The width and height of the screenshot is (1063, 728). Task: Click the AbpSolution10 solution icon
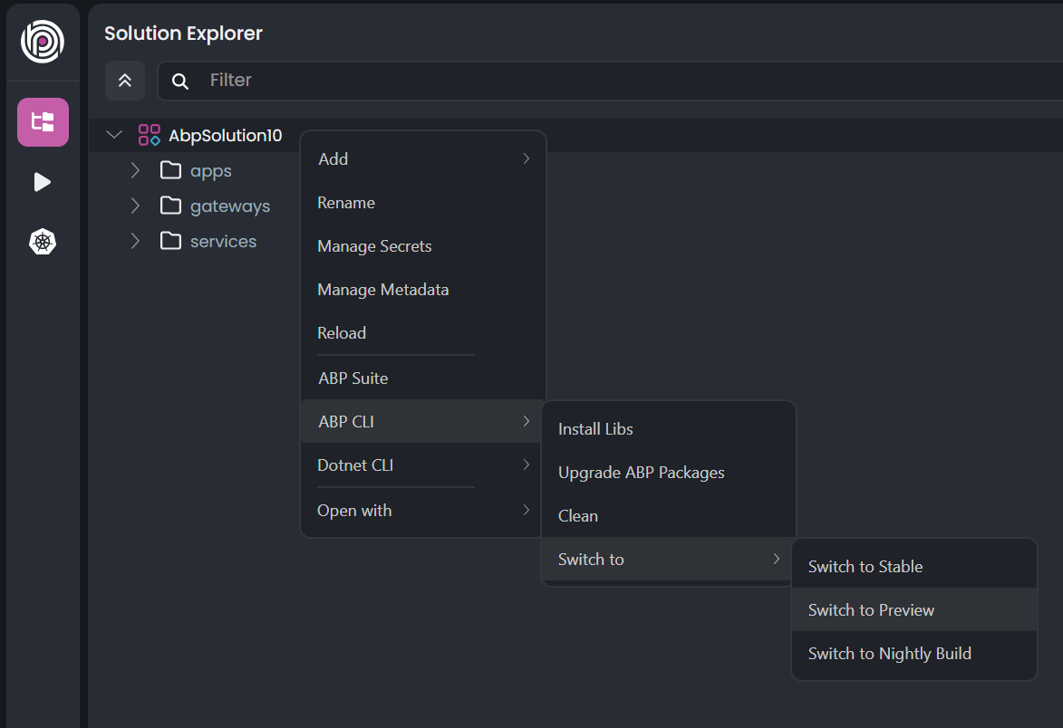pos(149,136)
